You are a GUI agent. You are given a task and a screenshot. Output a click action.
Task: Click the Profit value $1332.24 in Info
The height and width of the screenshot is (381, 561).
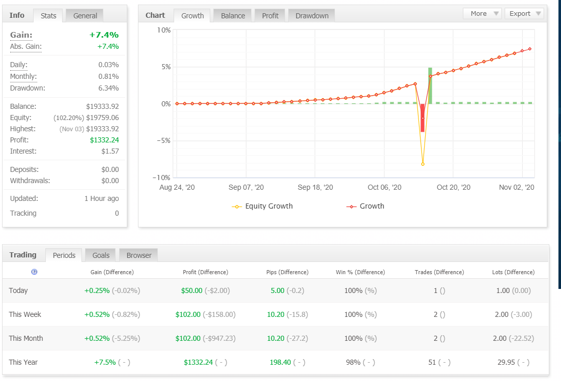104,140
